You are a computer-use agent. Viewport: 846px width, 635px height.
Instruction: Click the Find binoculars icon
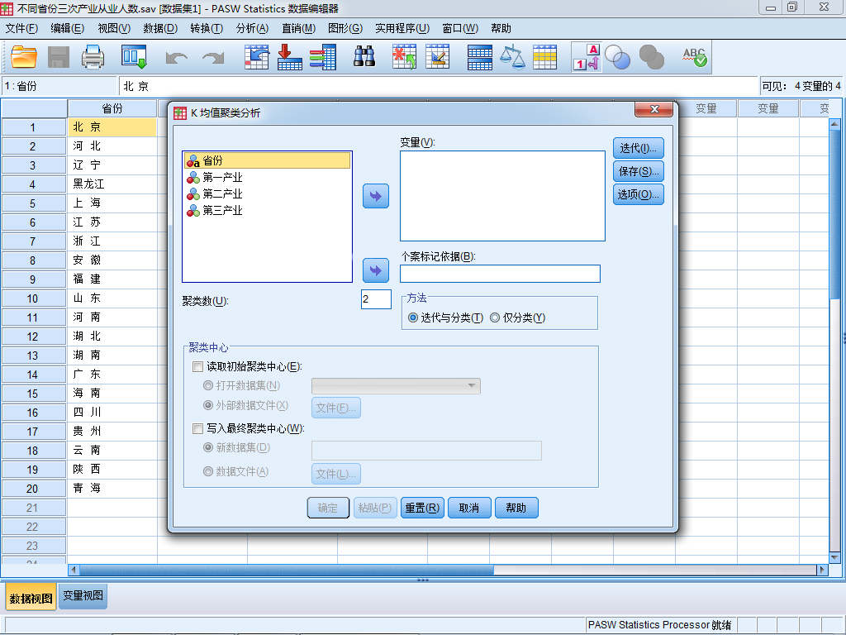tap(364, 57)
